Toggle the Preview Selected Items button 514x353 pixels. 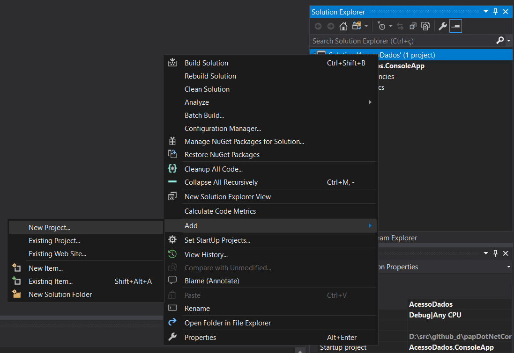[455, 26]
